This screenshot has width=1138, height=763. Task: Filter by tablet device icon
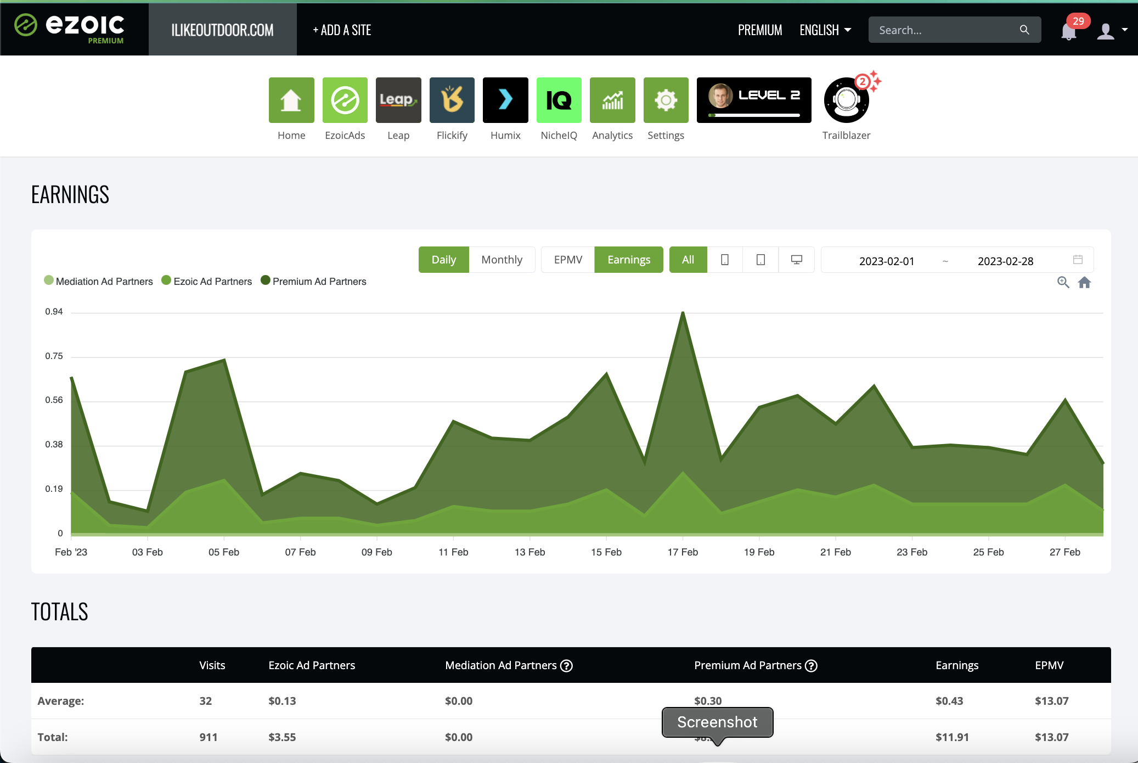(x=760, y=260)
